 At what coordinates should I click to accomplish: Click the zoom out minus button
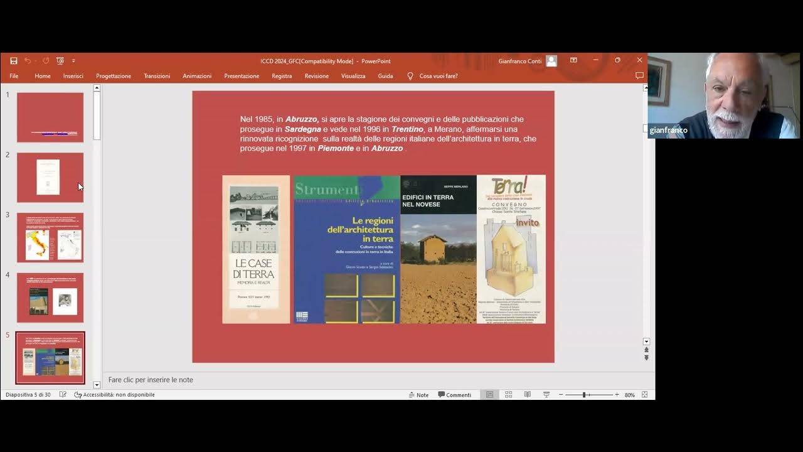point(561,395)
